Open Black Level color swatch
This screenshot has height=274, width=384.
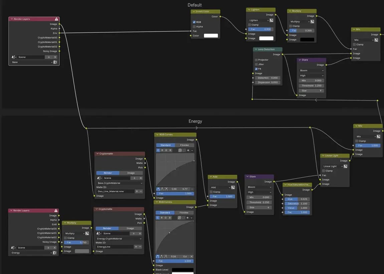click(x=183, y=270)
